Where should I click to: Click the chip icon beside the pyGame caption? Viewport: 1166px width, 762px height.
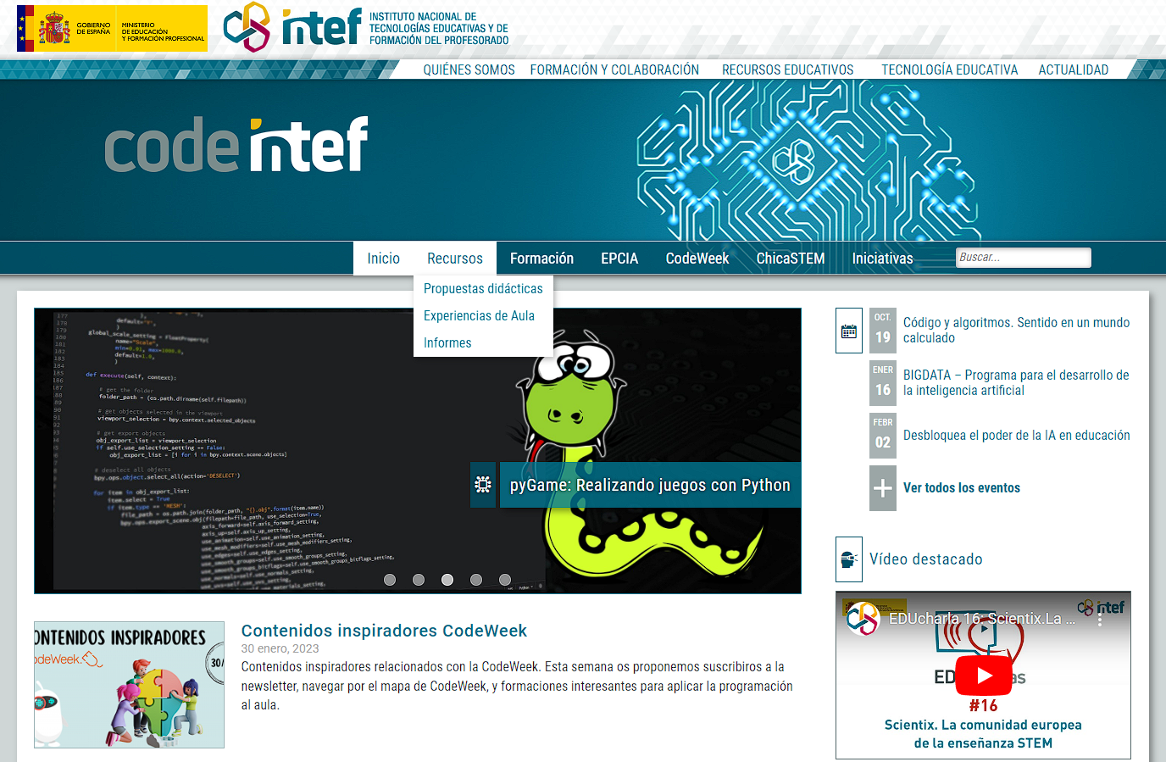click(483, 485)
